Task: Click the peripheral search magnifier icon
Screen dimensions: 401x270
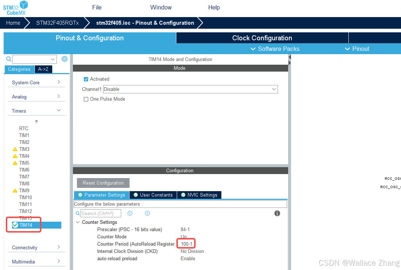Action: 9,59
